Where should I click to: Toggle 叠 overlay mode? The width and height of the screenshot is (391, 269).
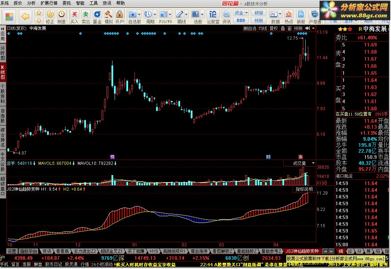[x=283, y=28]
